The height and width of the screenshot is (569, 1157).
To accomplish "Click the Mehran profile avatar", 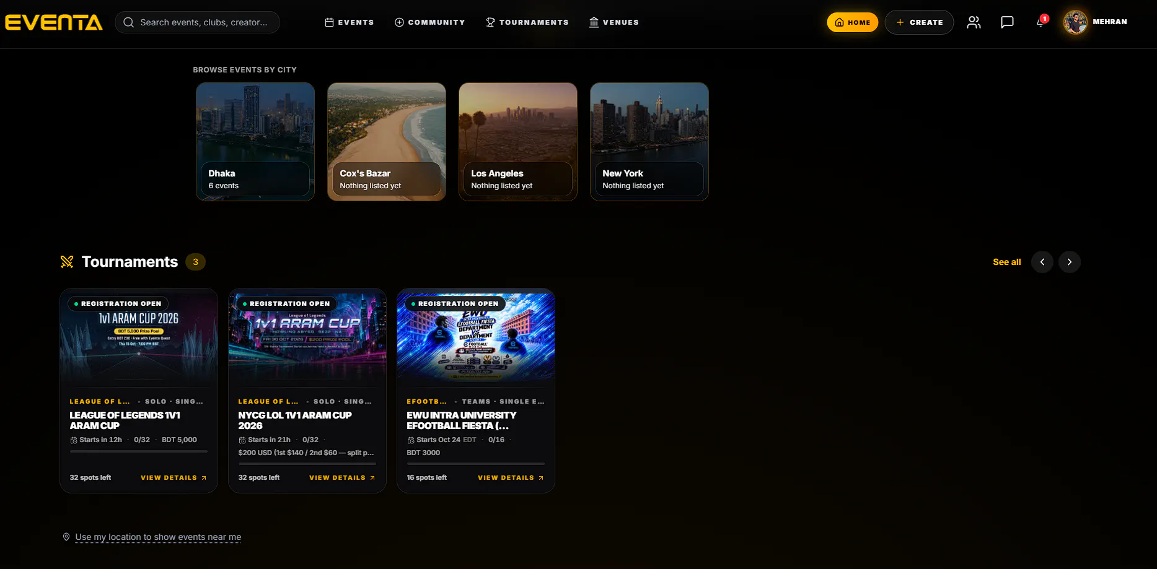I will pos(1075,22).
